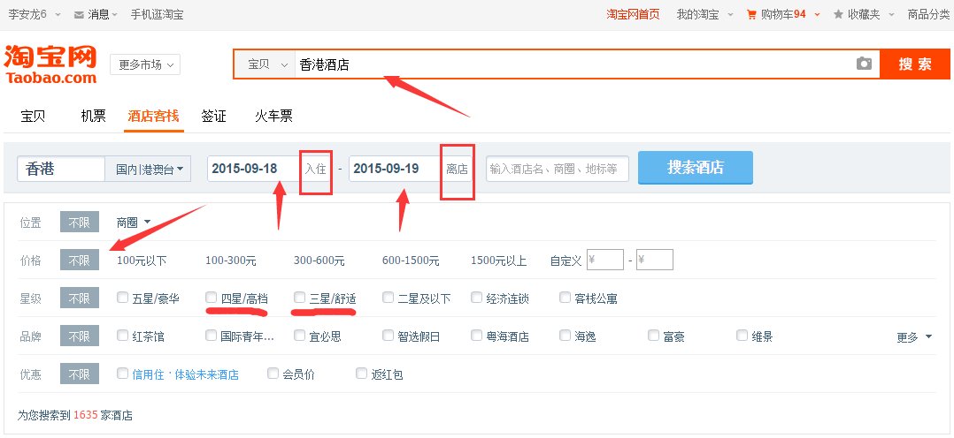Image resolution: width=954 pixels, height=438 pixels.
Task: Switch to the 宝贝 tab
Action: [33, 116]
